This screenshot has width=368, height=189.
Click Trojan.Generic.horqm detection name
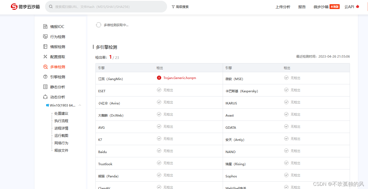click(x=180, y=78)
